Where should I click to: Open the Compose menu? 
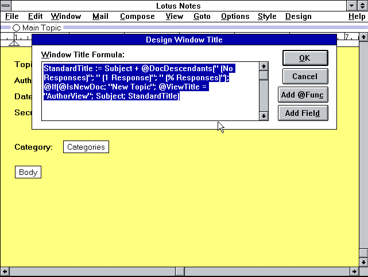click(137, 17)
